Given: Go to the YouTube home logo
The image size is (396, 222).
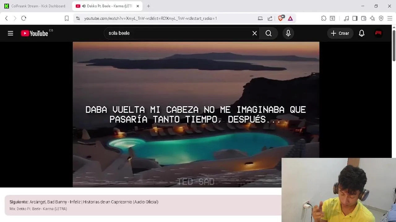Looking at the screenshot, I should point(34,33).
